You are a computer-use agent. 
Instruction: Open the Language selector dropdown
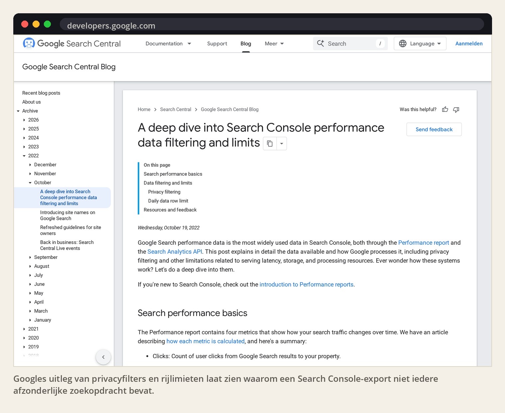pos(420,43)
